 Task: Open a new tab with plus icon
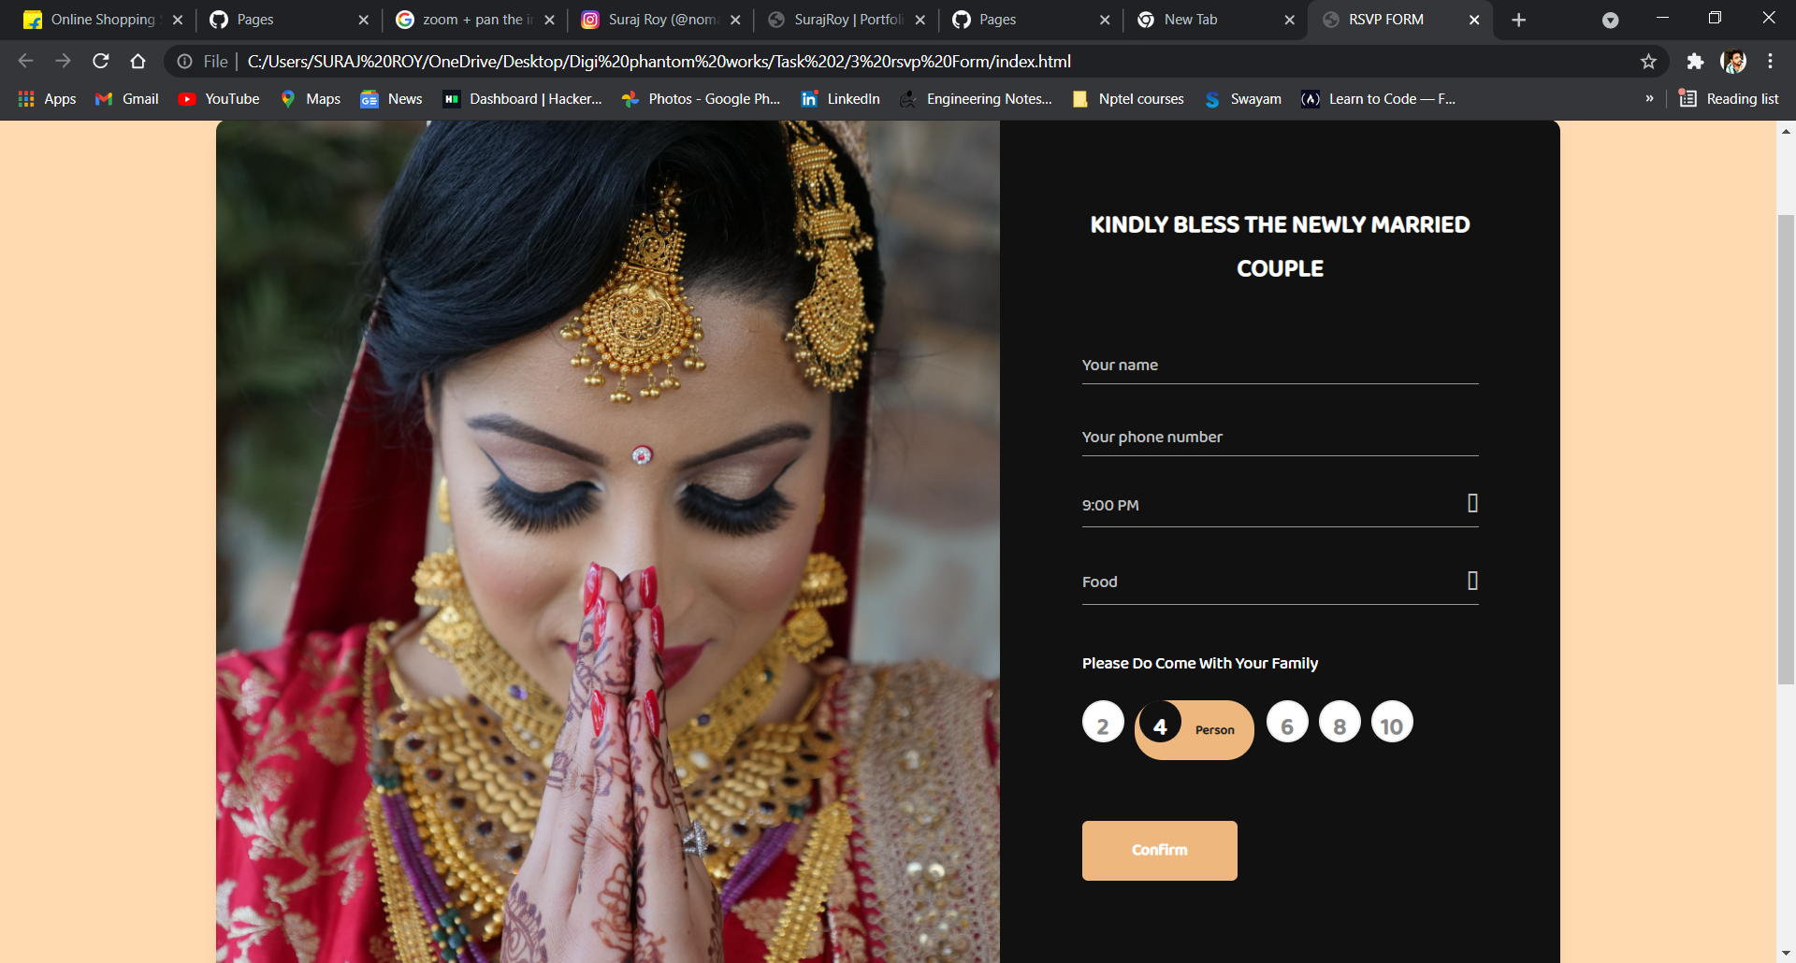[x=1519, y=20]
